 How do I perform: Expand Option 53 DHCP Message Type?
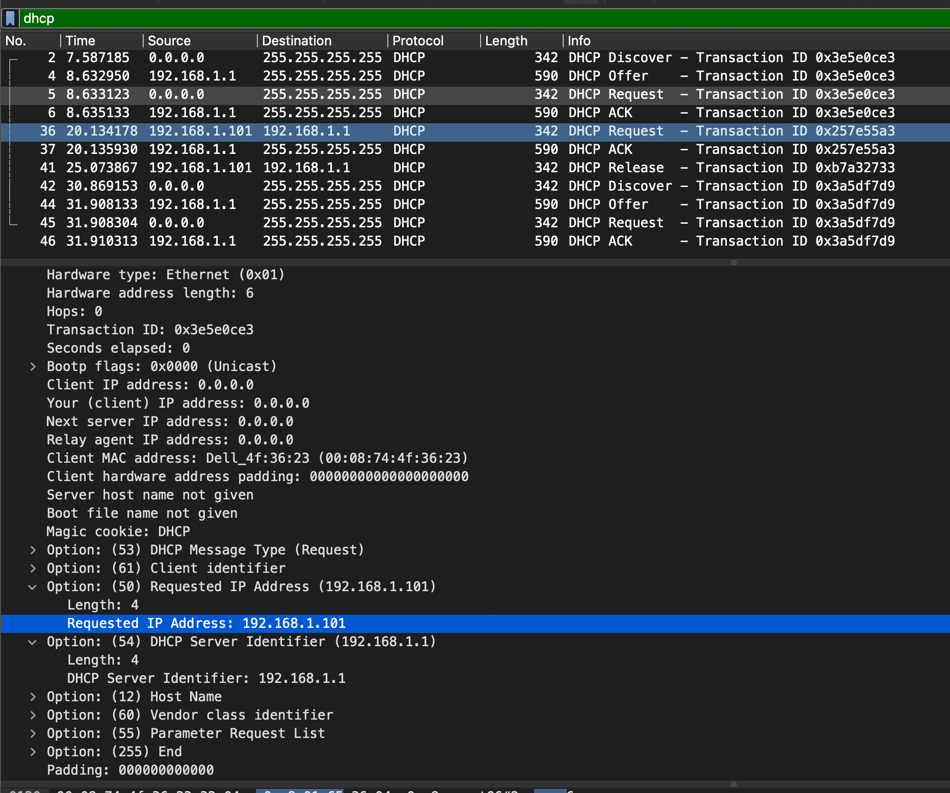[x=33, y=550]
